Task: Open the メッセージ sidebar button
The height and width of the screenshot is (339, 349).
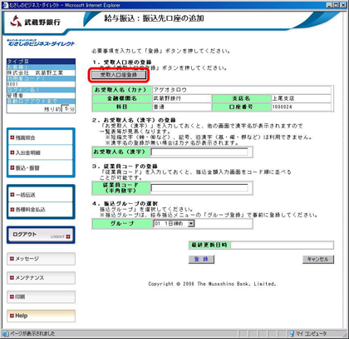Action: click(x=41, y=259)
